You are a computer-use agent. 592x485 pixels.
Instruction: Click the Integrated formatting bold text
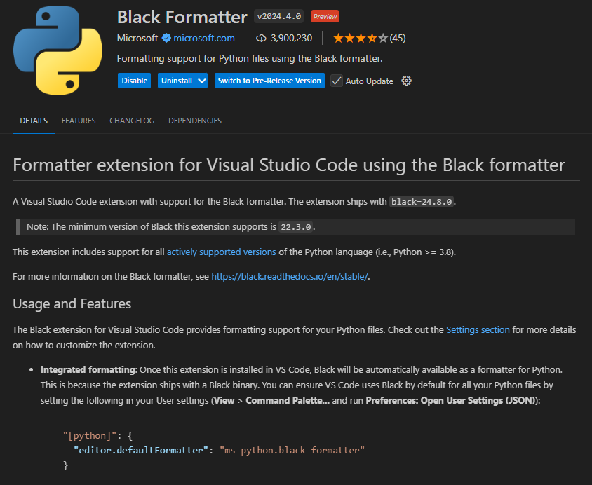(88, 369)
